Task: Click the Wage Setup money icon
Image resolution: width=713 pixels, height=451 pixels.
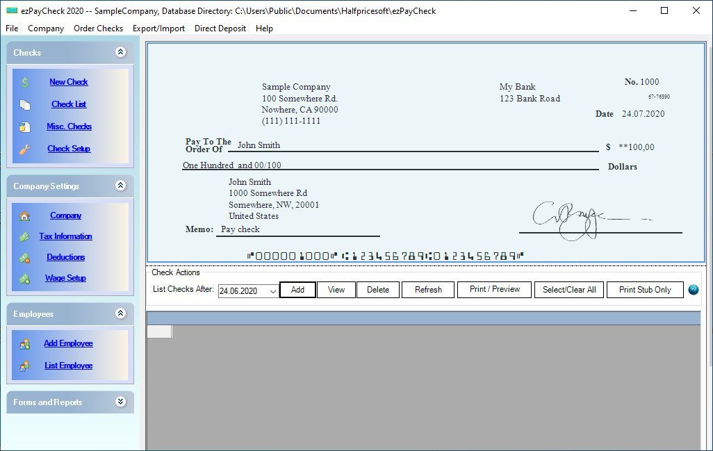Action: pos(25,278)
